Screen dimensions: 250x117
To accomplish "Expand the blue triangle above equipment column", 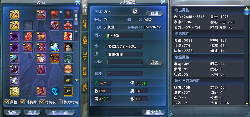I will click(x=61, y=12).
